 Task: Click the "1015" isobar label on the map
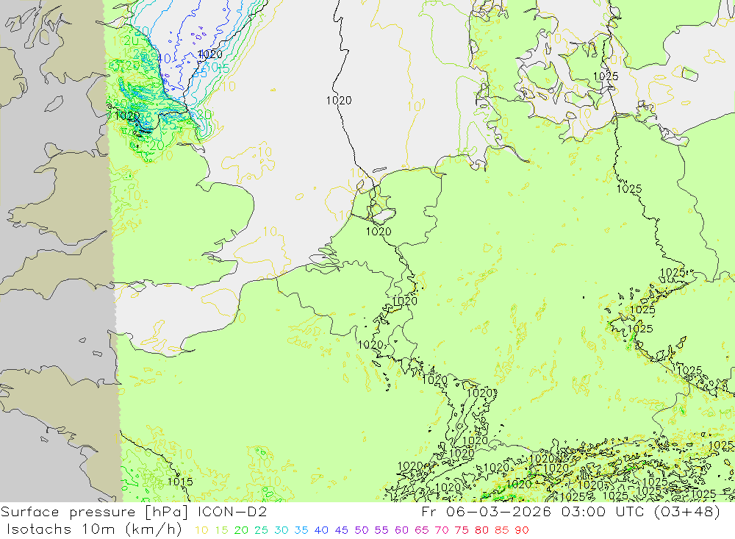[x=180, y=482]
